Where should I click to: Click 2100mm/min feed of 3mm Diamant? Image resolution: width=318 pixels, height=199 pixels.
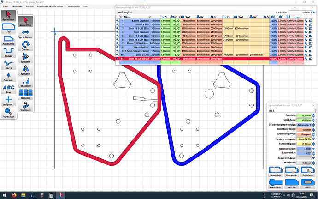click(188, 32)
